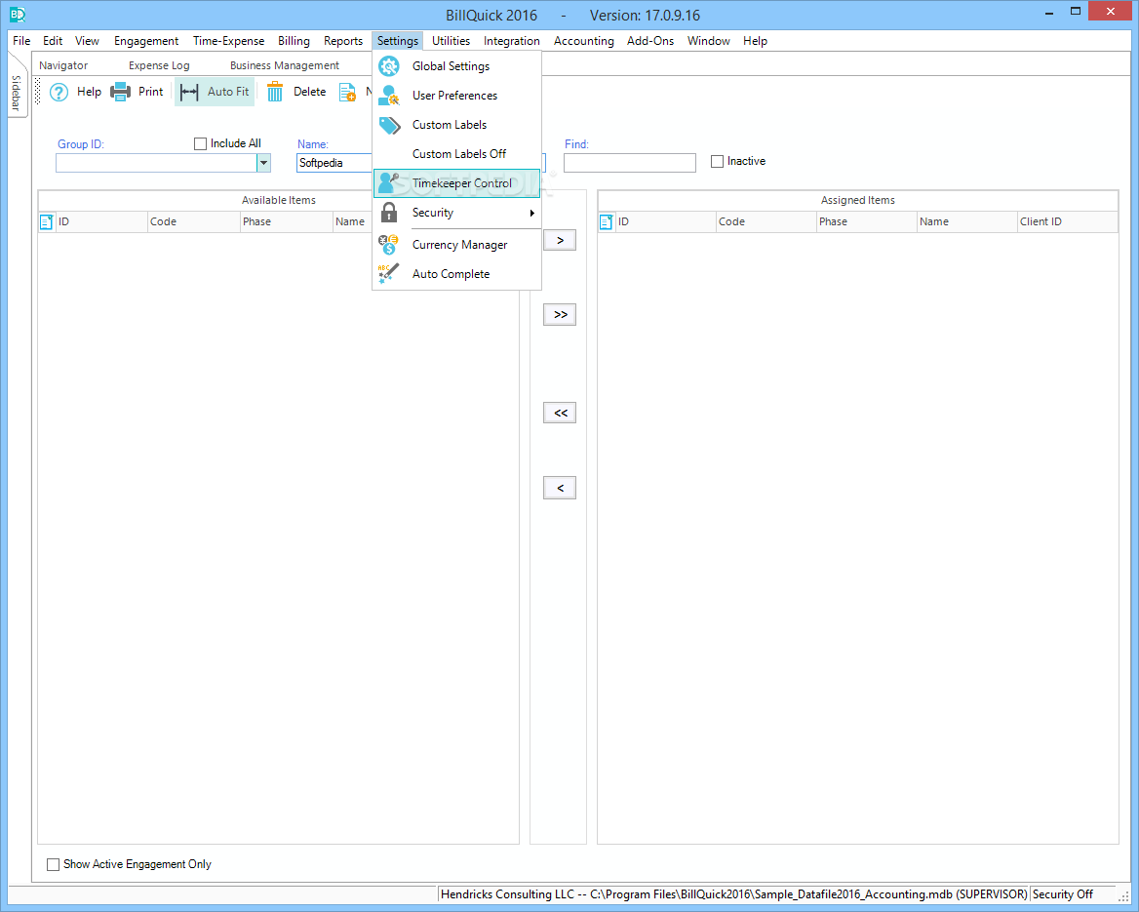Click the toolbar drag grip handle
Image resolution: width=1139 pixels, height=912 pixels.
pyautogui.click(x=38, y=93)
